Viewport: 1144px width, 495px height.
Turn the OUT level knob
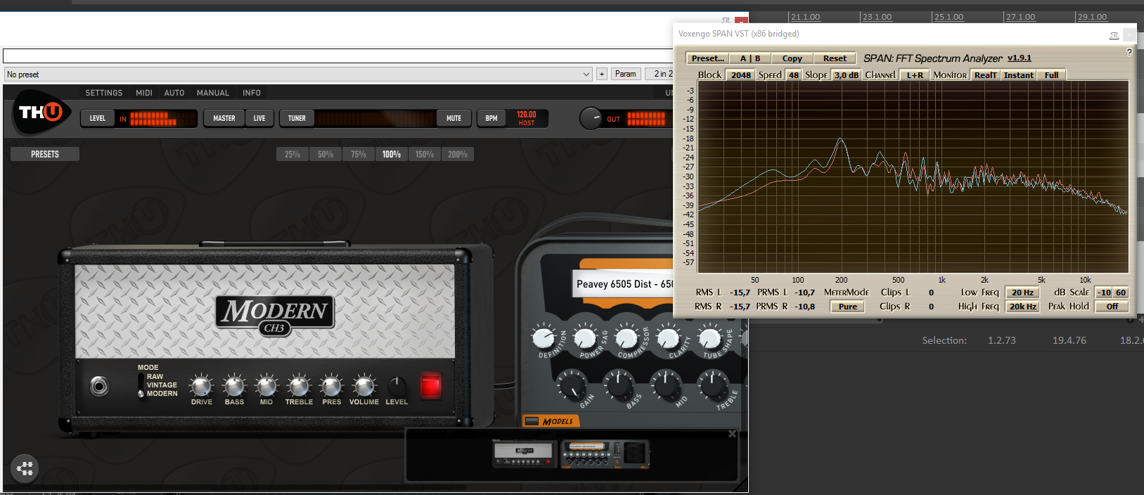pos(591,118)
